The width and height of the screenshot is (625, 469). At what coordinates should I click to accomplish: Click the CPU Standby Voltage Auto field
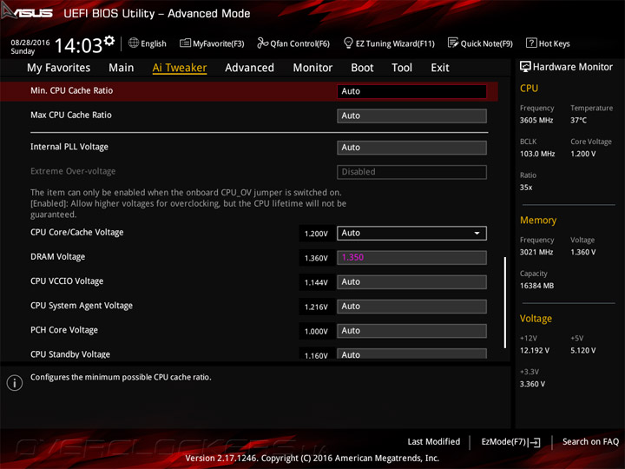411,353
